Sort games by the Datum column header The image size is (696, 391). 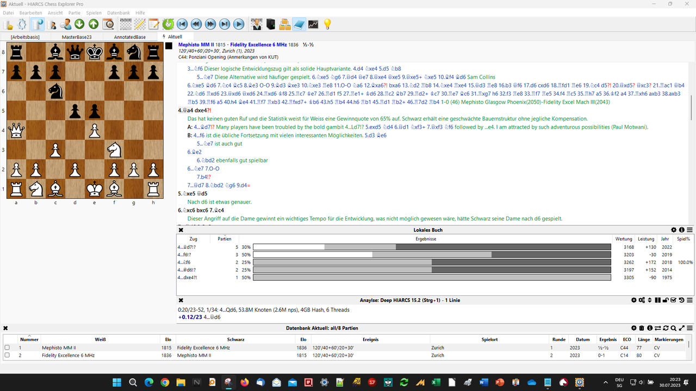pos(582,339)
